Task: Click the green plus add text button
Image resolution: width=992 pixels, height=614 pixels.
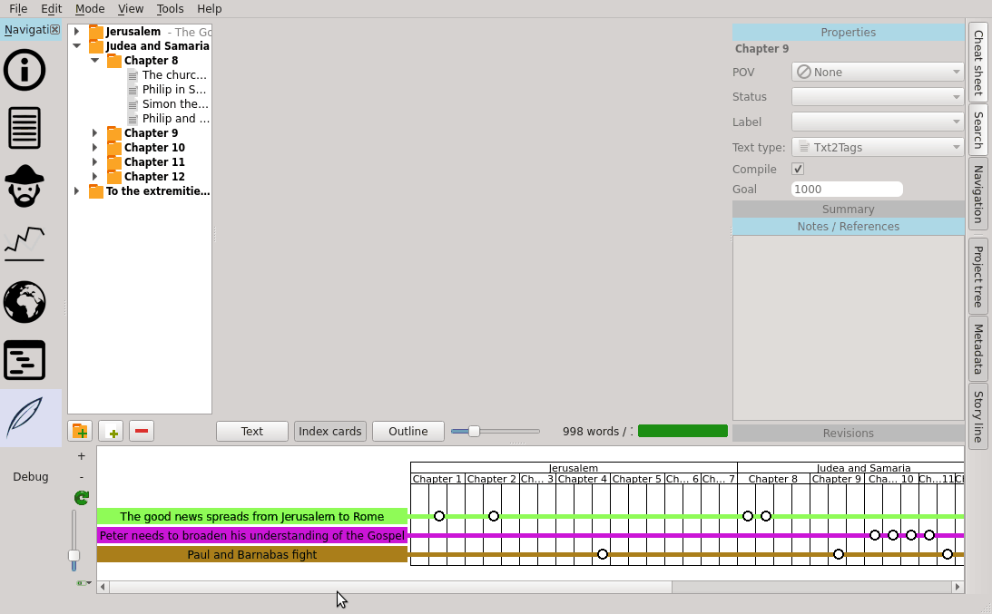Action: pos(112,432)
